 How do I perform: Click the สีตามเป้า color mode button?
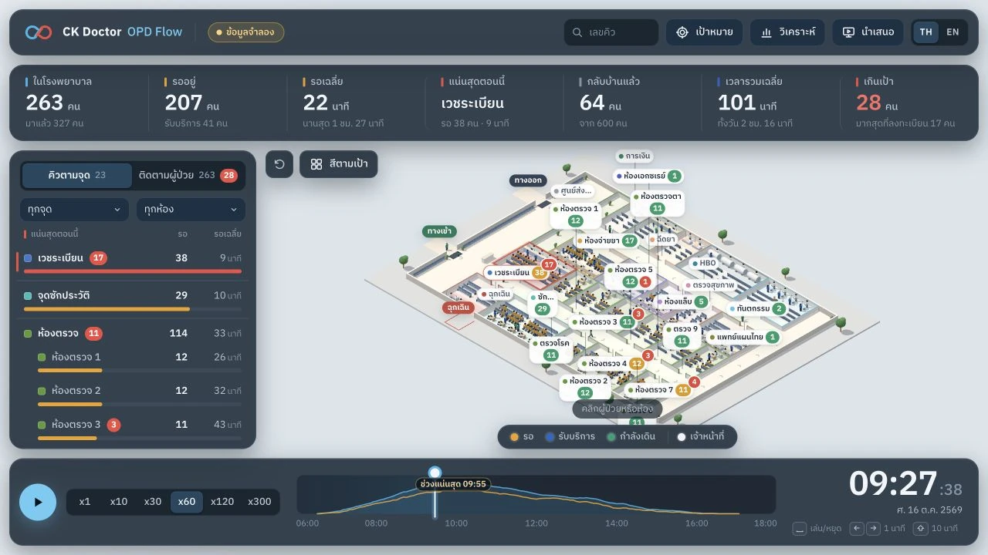click(x=339, y=164)
